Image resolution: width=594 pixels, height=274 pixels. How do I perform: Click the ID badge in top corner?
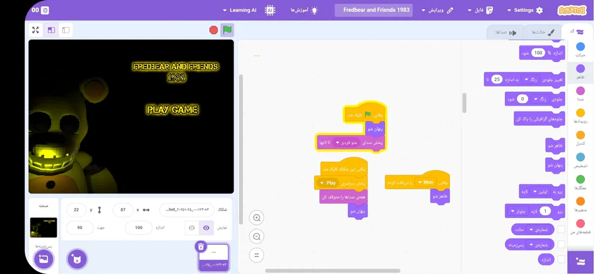45,10
